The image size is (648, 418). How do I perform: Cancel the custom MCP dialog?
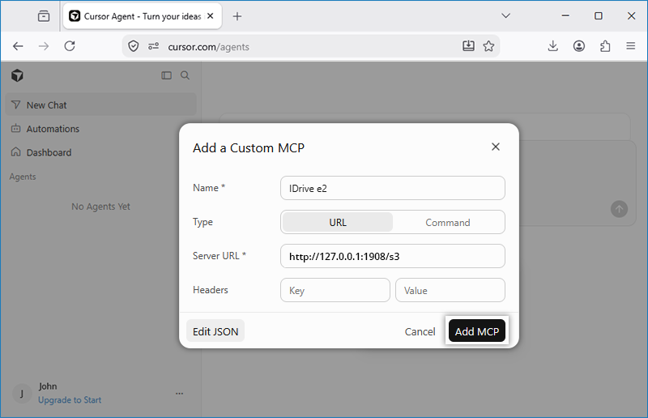[420, 331]
